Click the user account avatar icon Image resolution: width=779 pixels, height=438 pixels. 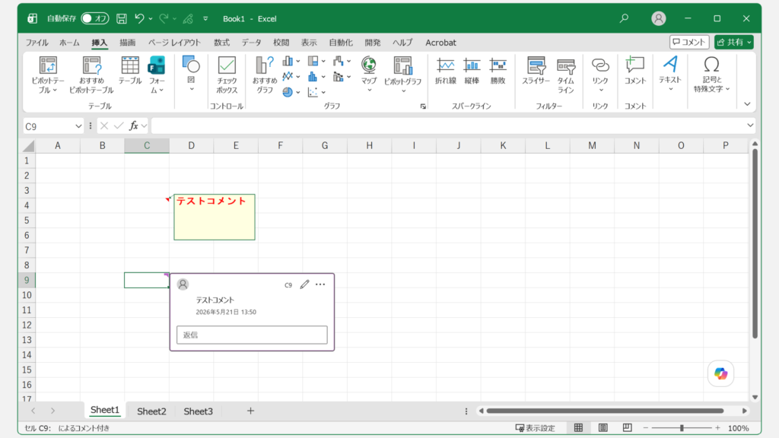point(658,18)
